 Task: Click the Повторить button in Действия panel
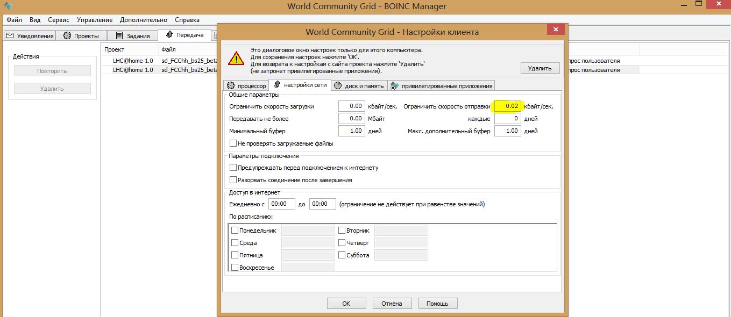(52, 71)
